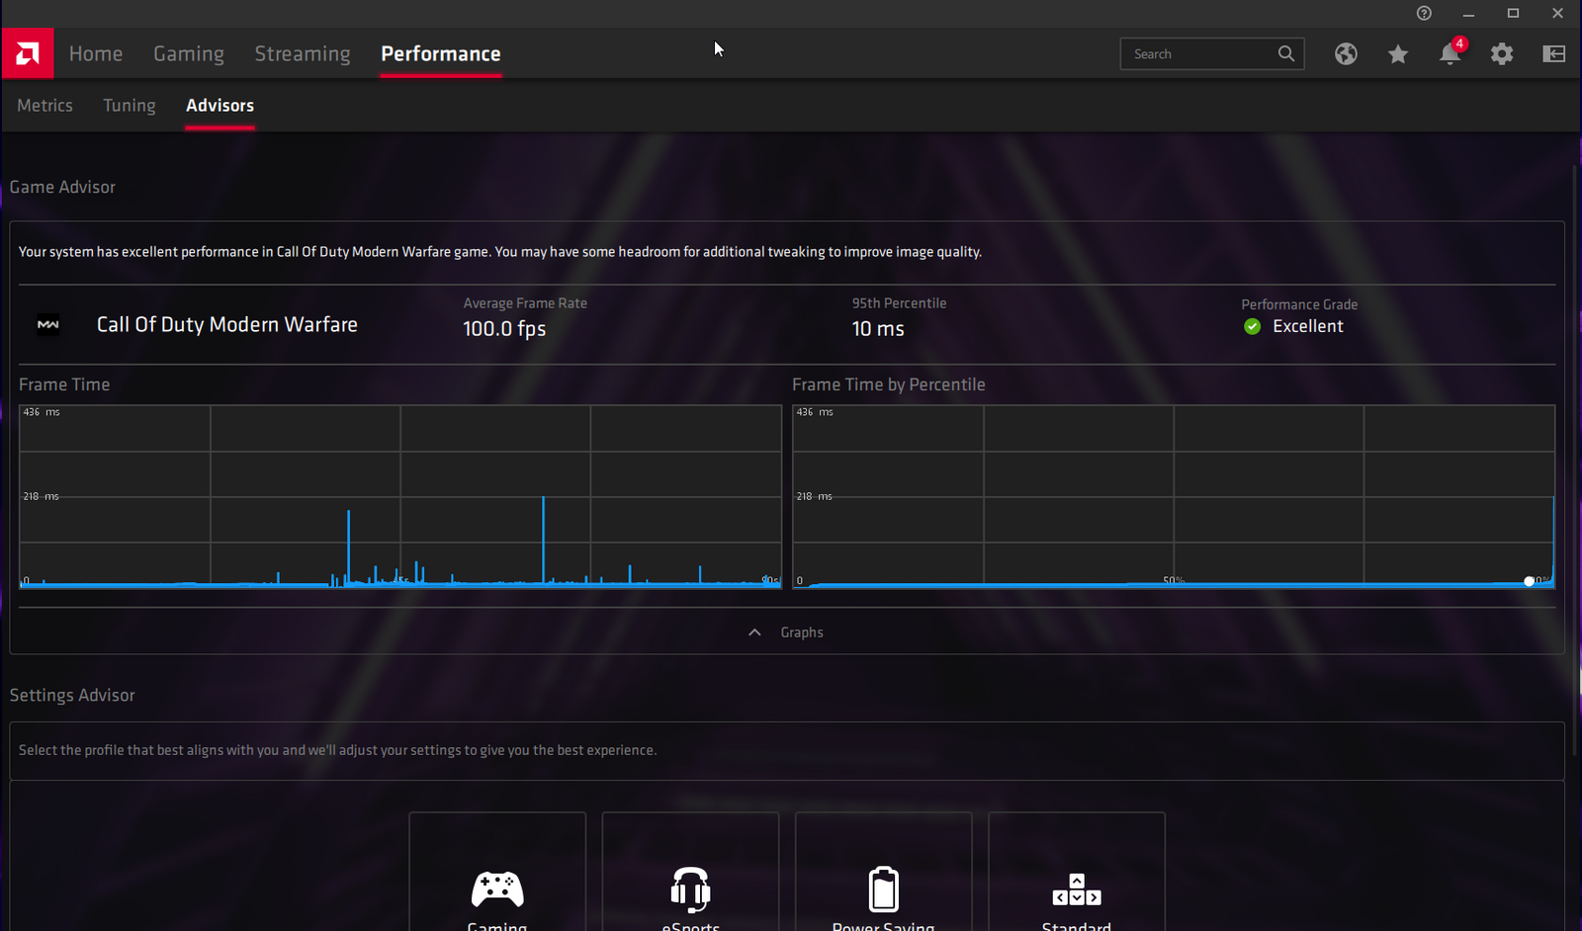The height and width of the screenshot is (931, 1582).
Task: Open the Streaming tab
Action: coord(303,53)
